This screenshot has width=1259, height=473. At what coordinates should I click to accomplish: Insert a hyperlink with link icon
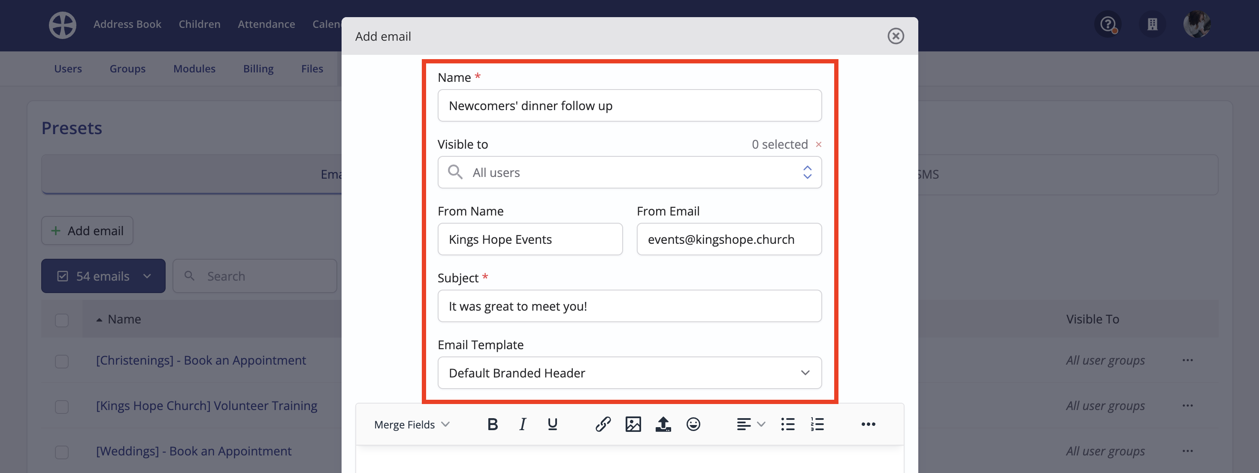click(602, 424)
